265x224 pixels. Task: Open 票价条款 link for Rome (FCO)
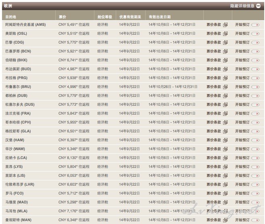[x=214, y=193]
